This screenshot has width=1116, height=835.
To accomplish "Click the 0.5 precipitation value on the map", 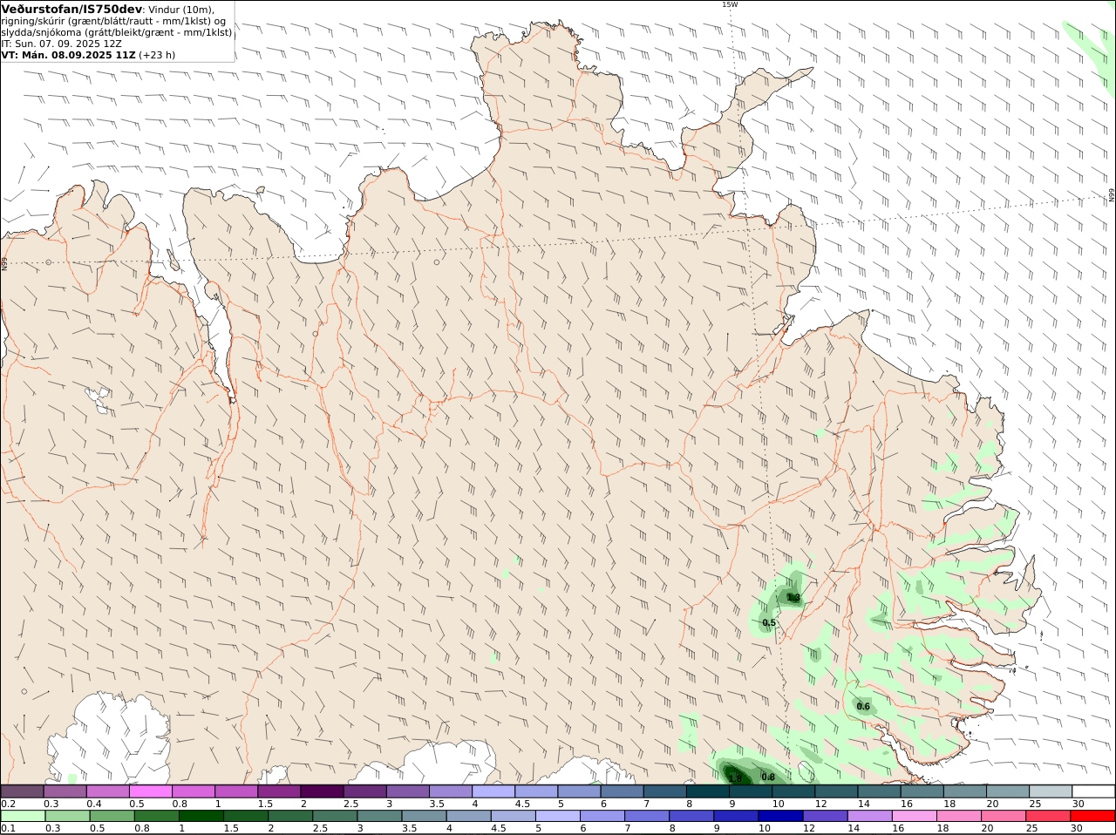I will [x=769, y=623].
